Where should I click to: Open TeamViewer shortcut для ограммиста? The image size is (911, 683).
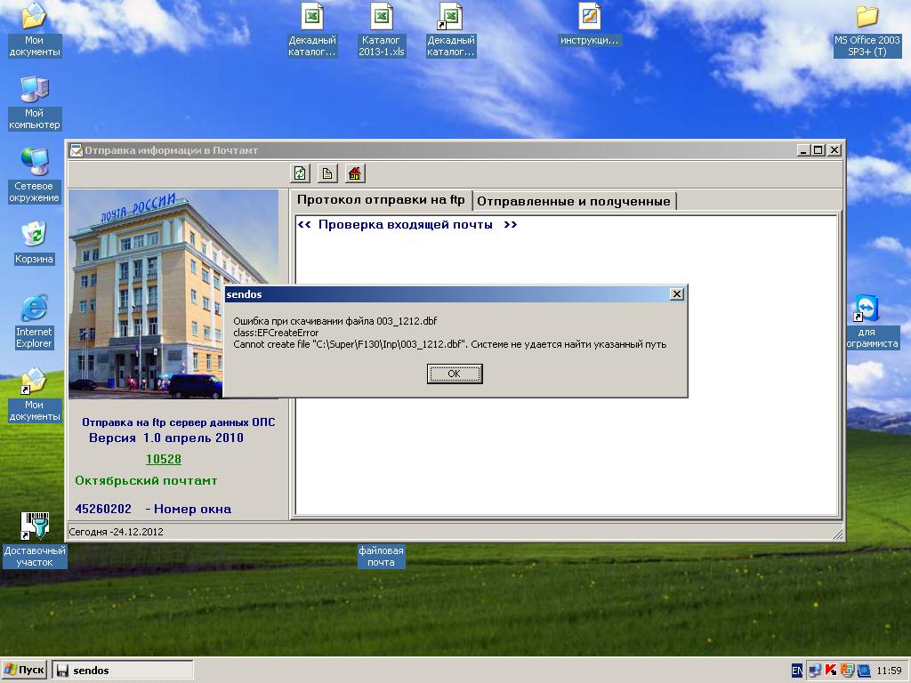click(867, 322)
